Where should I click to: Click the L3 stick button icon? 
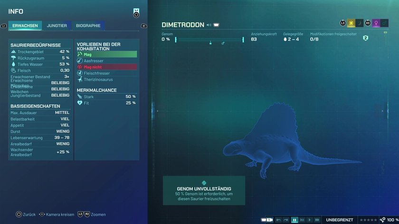pyautogui.click(x=343, y=23)
